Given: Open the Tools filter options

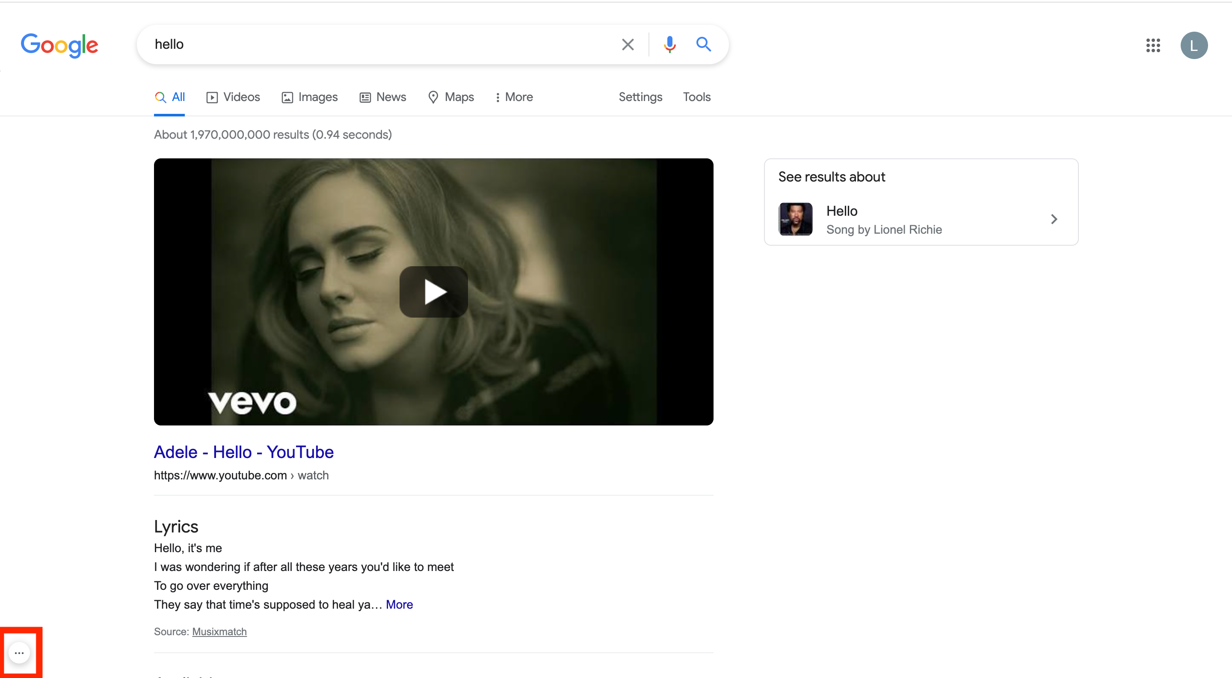Looking at the screenshot, I should pyautogui.click(x=696, y=97).
